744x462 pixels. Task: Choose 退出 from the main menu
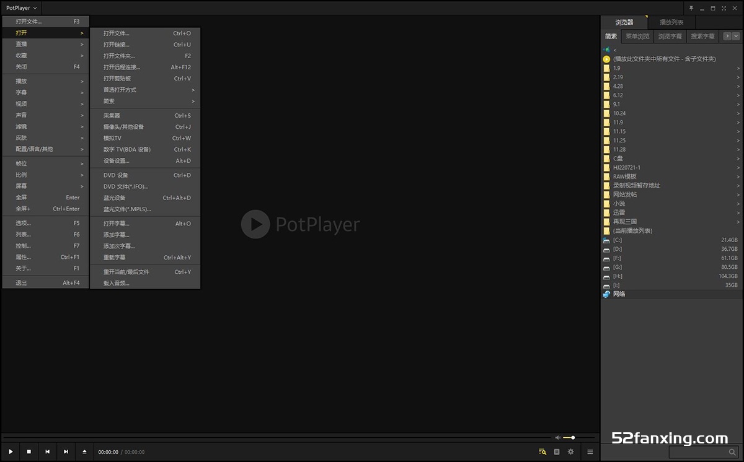(x=46, y=283)
